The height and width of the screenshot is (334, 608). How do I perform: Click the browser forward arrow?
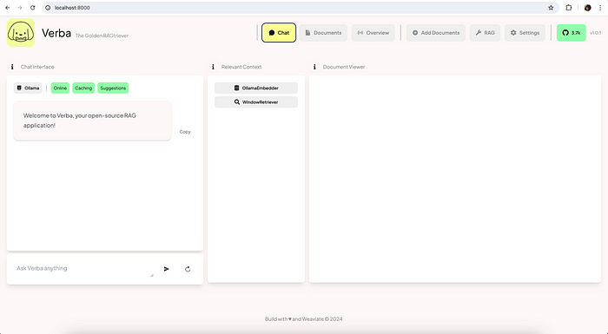pyautogui.click(x=20, y=8)
